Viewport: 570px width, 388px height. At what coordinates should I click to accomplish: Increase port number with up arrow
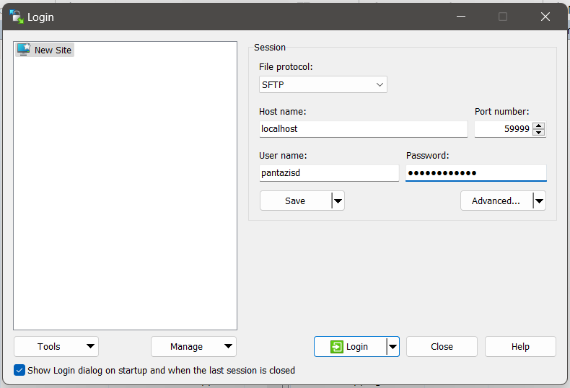tap(538, 125)
